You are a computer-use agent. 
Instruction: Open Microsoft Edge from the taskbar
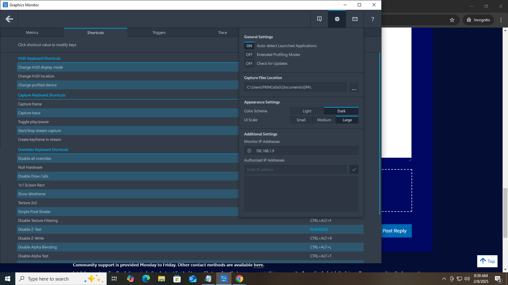[146, 279]
